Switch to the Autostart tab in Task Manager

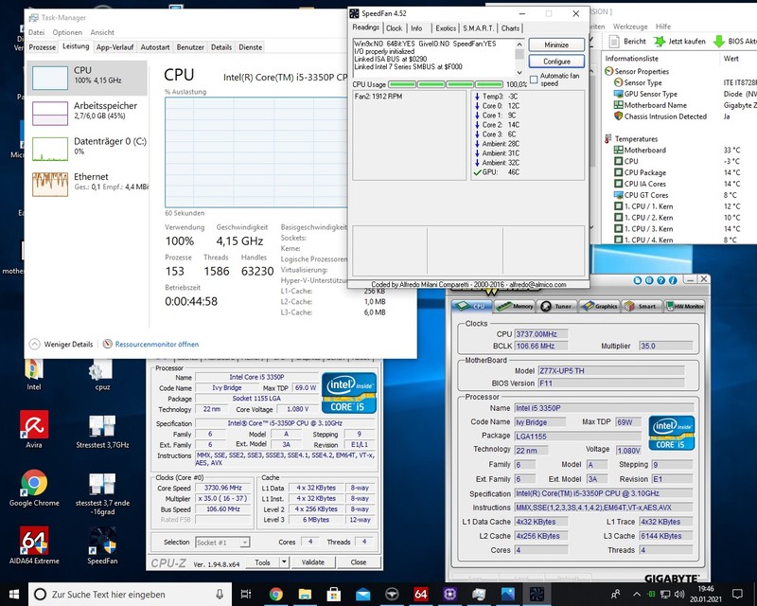coord(155,47)
